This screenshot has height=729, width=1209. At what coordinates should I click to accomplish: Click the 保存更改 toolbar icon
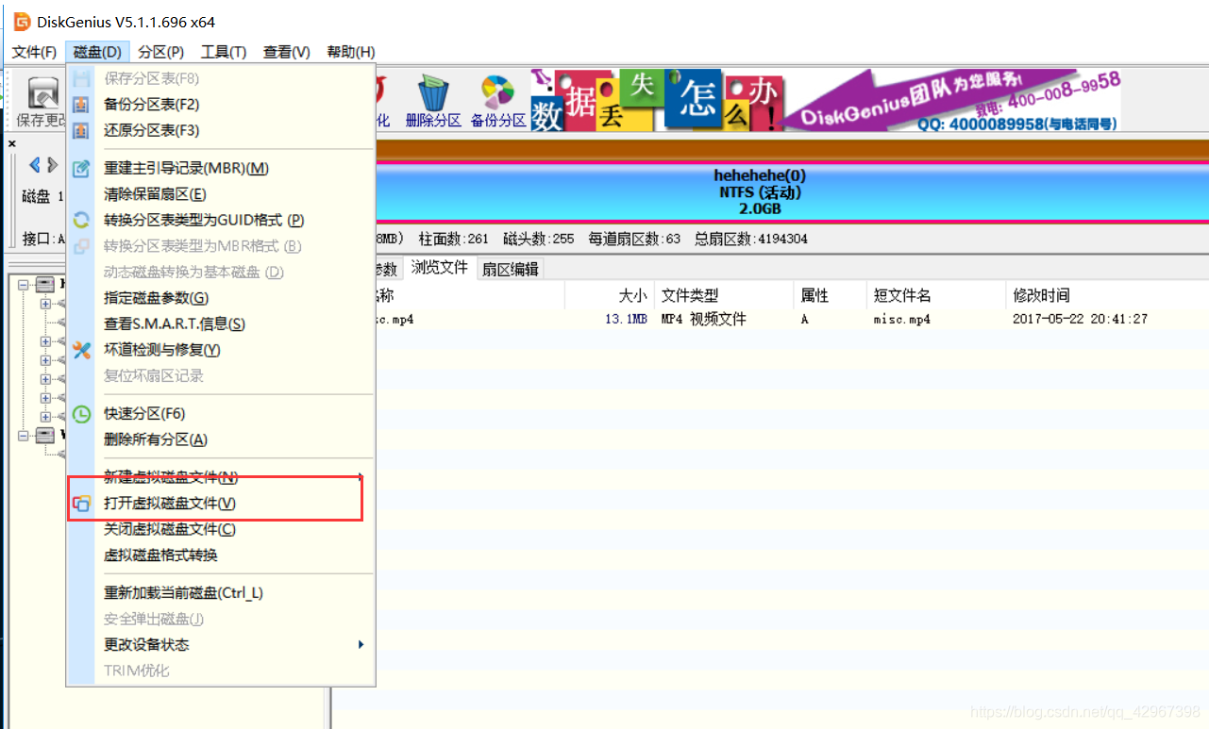42,102
